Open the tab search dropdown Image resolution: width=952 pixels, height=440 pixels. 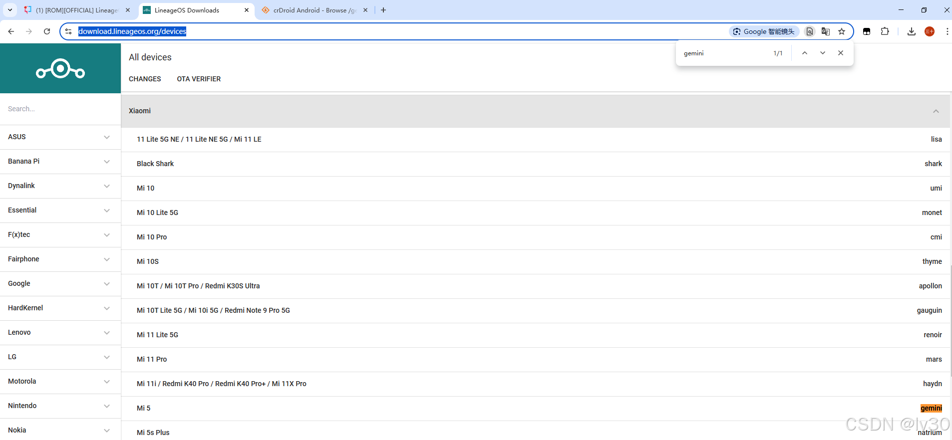click(10, 10)
